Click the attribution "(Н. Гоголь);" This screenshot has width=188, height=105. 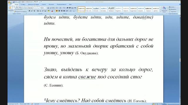point(137,101)
